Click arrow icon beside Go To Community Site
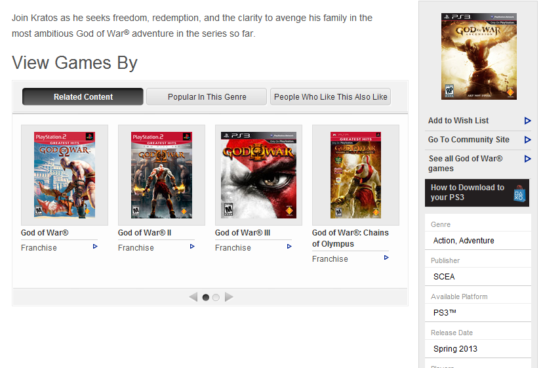Viewport: 543px width, 368px height. coord(527,140)
